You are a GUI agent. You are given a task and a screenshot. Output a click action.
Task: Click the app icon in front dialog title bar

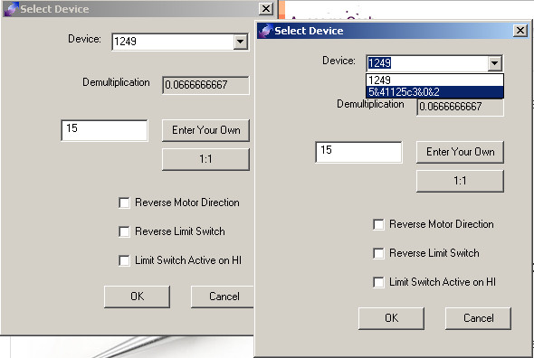tap(265, 31)
